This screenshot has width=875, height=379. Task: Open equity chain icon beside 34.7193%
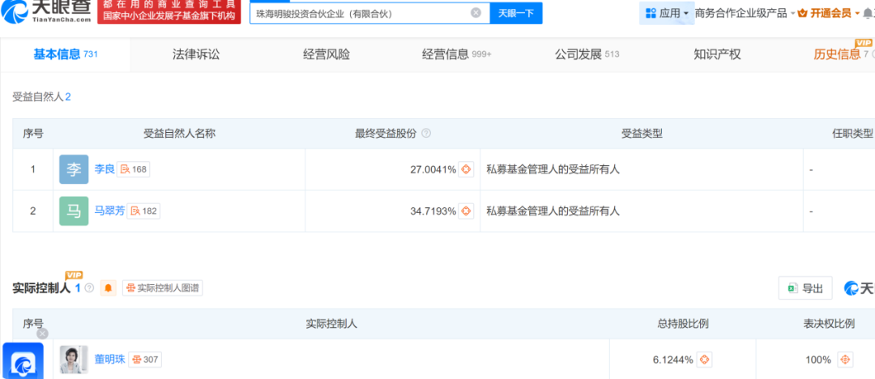[466, 211]
